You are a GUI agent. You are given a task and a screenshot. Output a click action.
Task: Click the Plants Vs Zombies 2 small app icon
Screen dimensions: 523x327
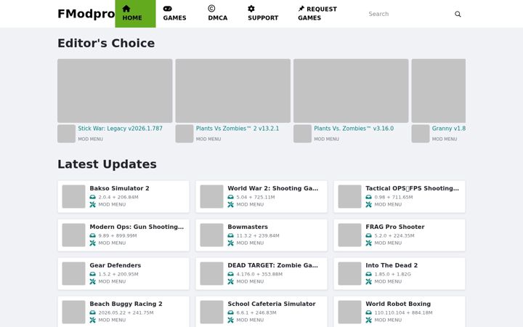tap(185, 134)
